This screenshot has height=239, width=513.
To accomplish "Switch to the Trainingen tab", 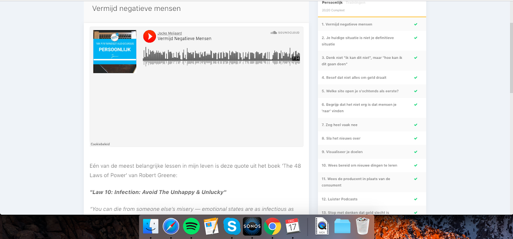I will point(356,3).
